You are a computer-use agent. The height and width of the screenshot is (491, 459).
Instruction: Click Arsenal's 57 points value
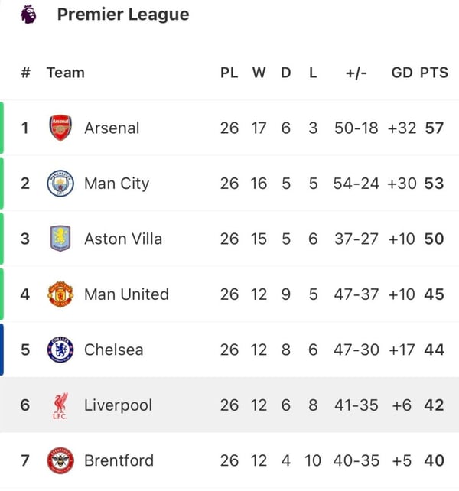[435, 128]
